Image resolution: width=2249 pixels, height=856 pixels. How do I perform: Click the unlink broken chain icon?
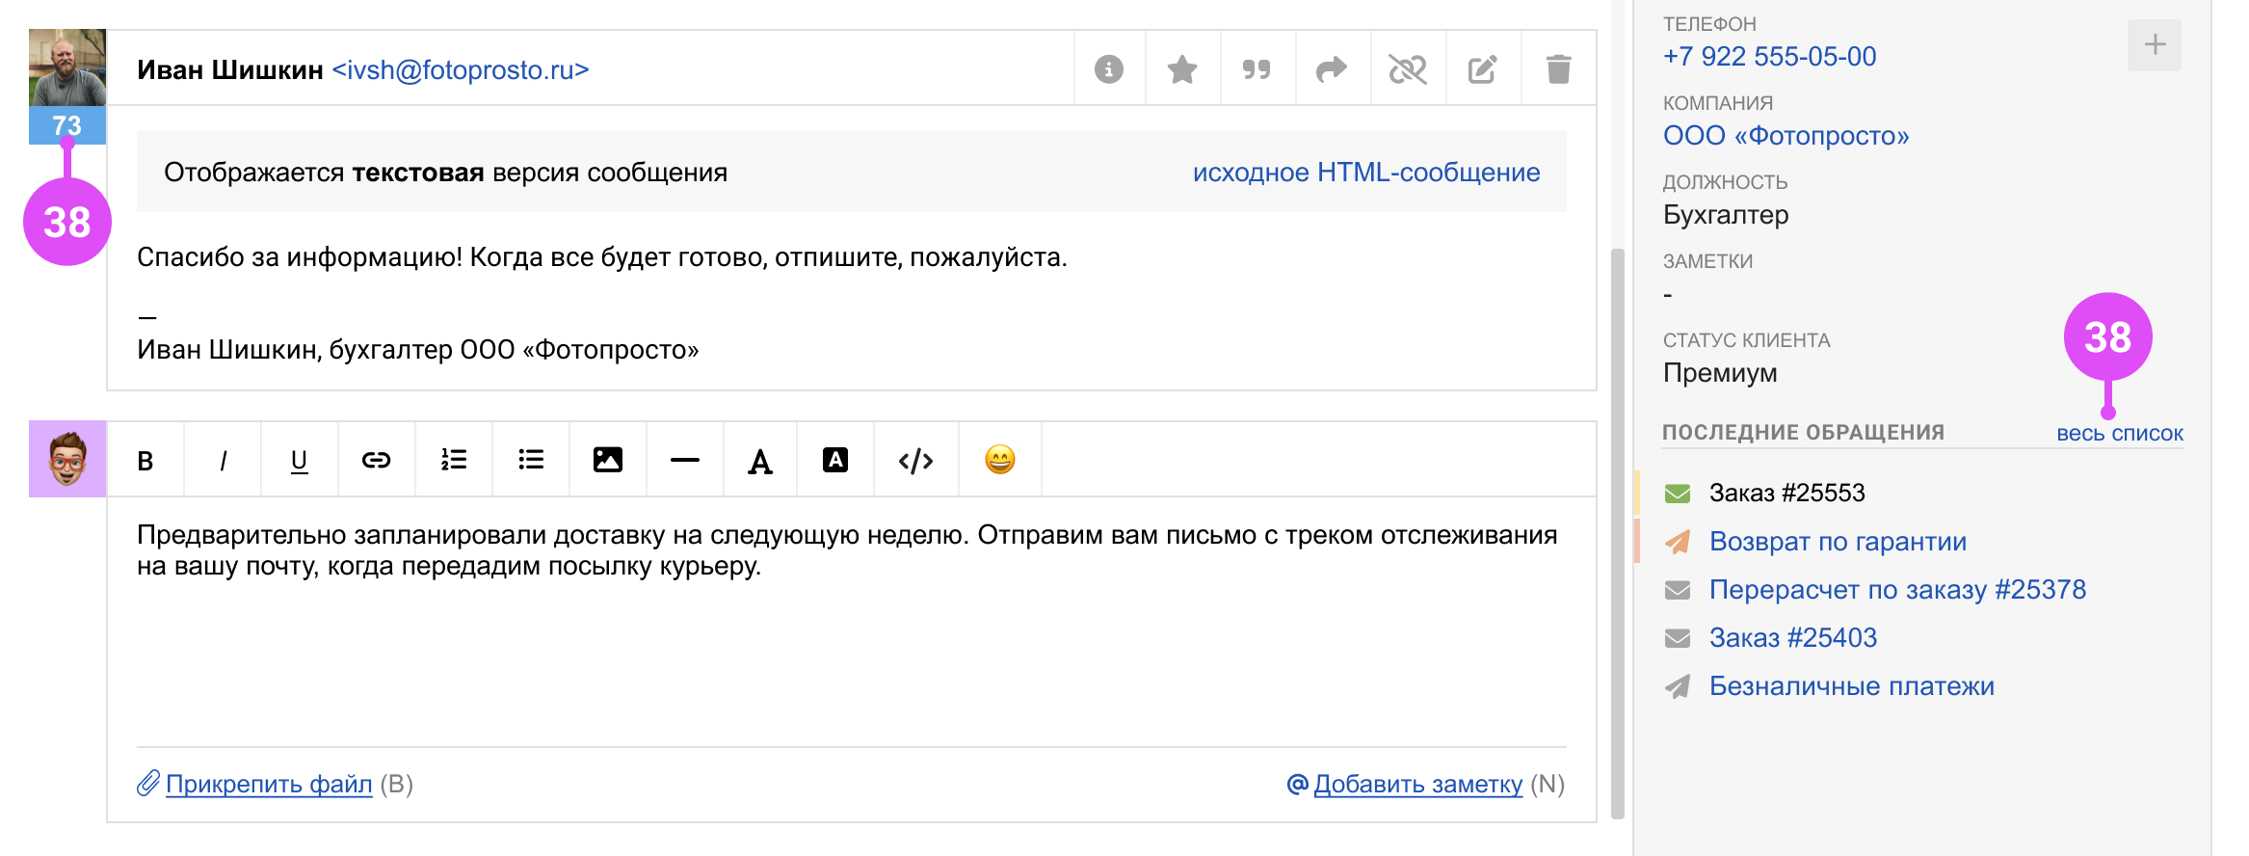[x=1407, y=69]
